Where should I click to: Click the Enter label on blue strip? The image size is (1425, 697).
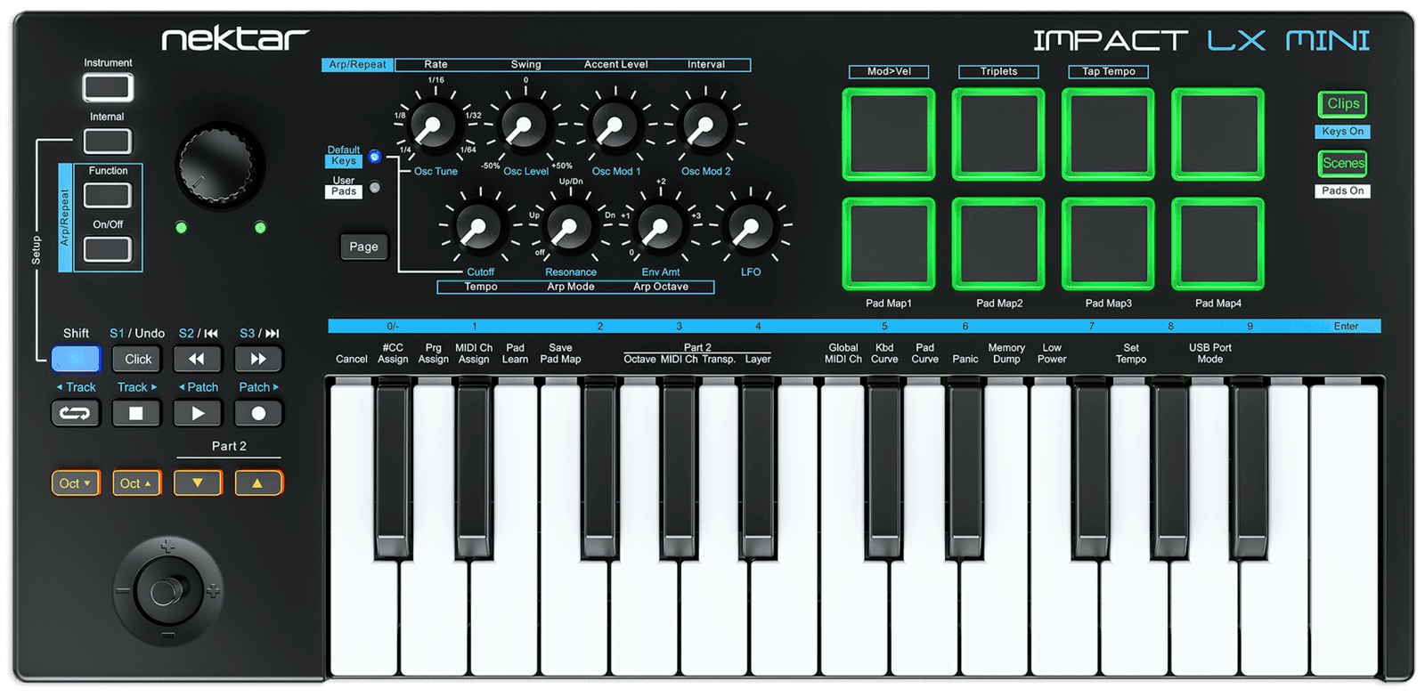[1346, 327]
